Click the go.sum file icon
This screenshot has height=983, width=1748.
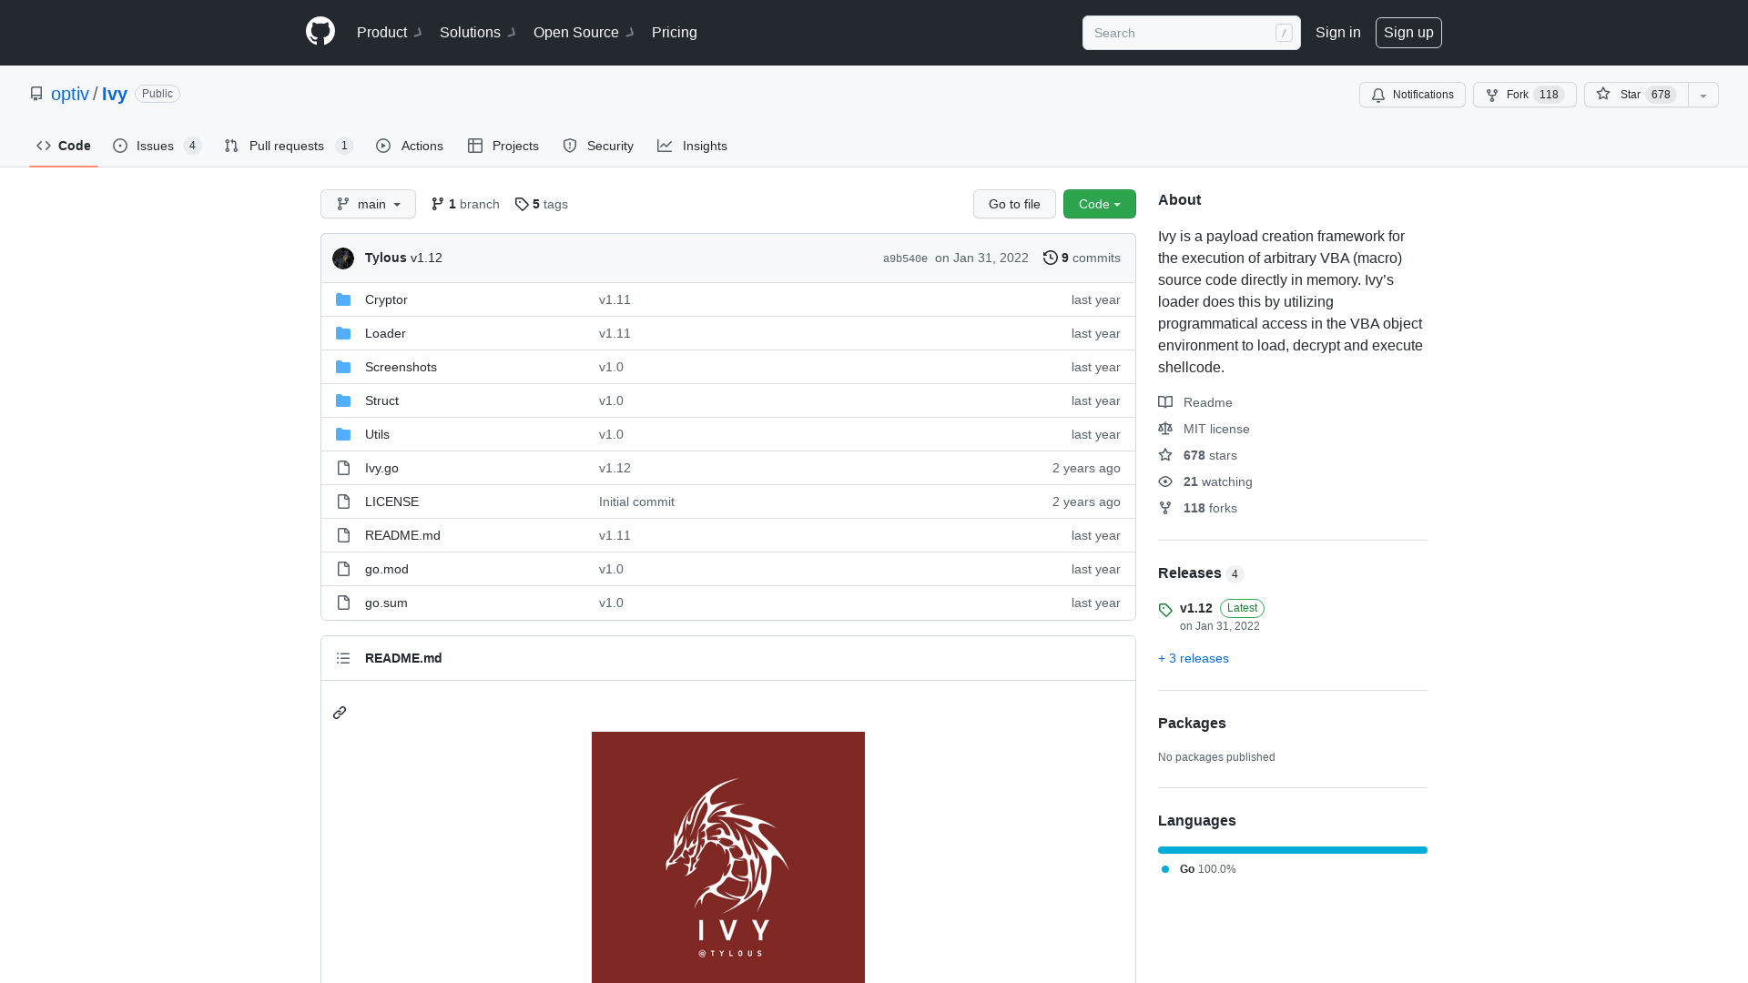click(x=343, y=603)
